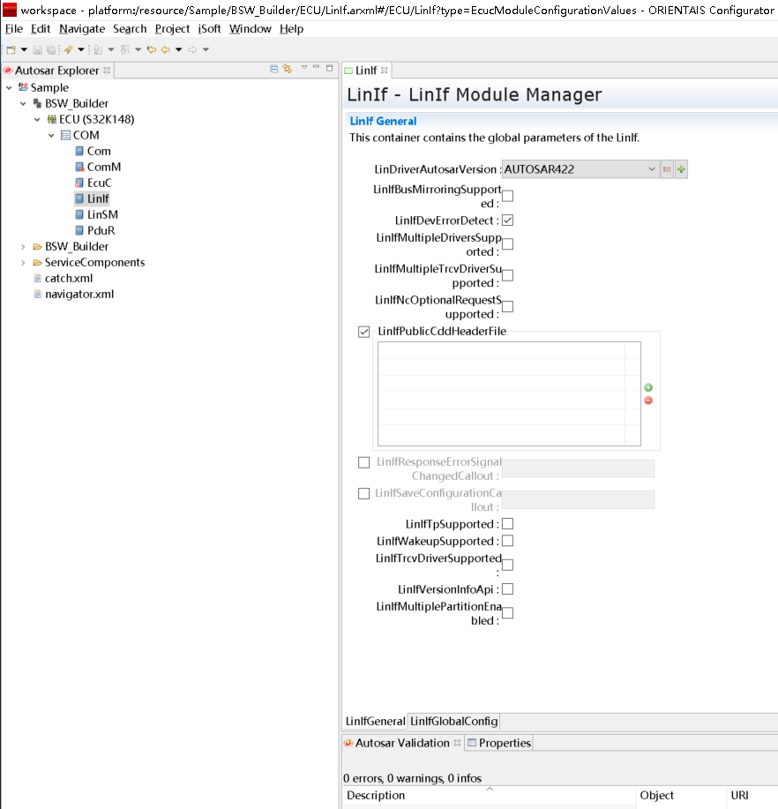The image size is (778, 809).
Task: Open the LinDriverAutosarVersion dropdown
Action: click(x=651, y=169)
